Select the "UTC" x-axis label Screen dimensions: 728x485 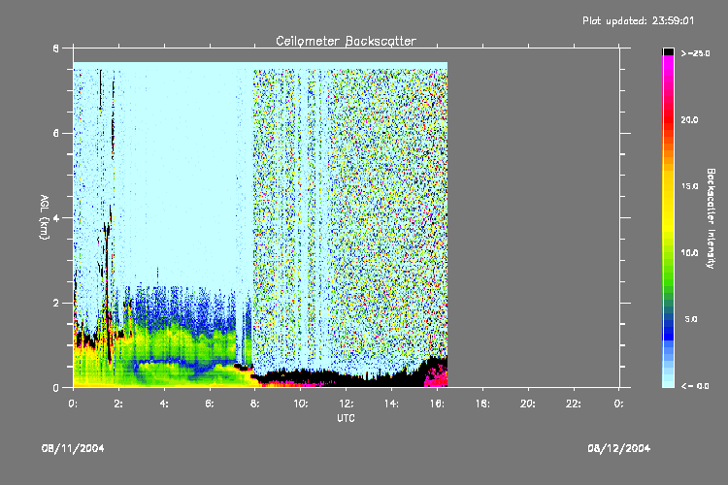(x=346, y=418)
